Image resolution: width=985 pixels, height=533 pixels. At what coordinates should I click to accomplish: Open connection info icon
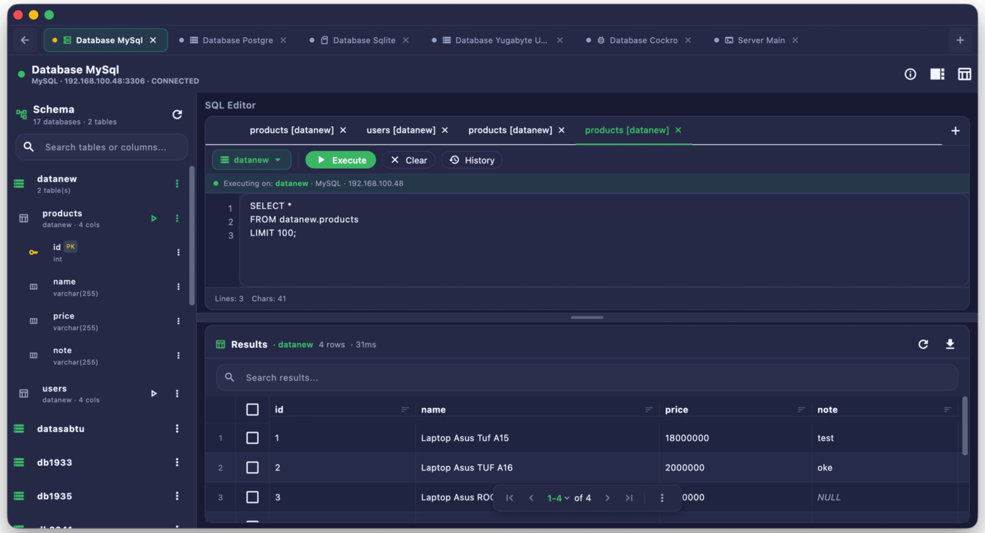(910, 74)
